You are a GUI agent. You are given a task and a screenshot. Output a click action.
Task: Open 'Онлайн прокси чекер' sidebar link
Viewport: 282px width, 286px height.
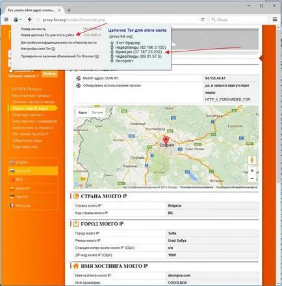click(34, 102)
